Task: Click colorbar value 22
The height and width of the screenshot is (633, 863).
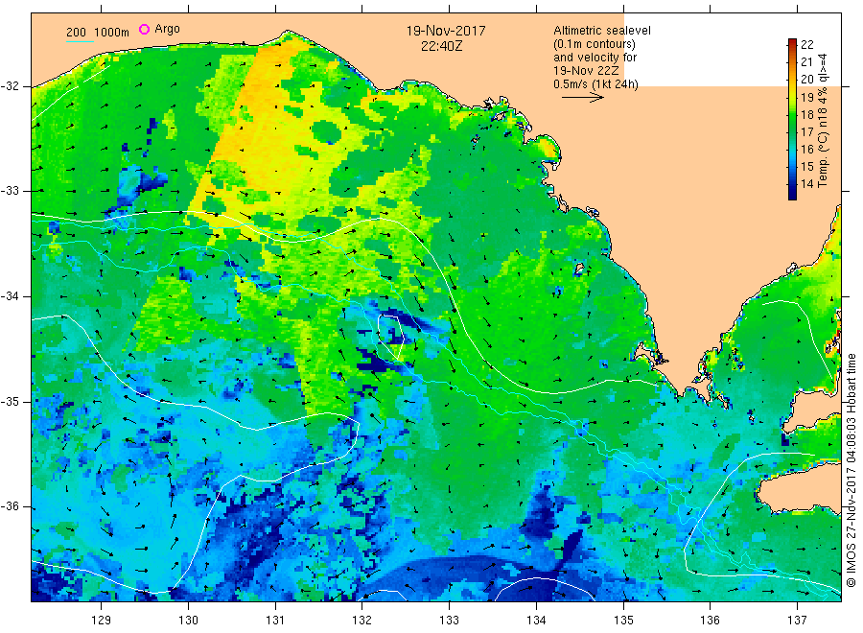Action: [x=806, y=44]
